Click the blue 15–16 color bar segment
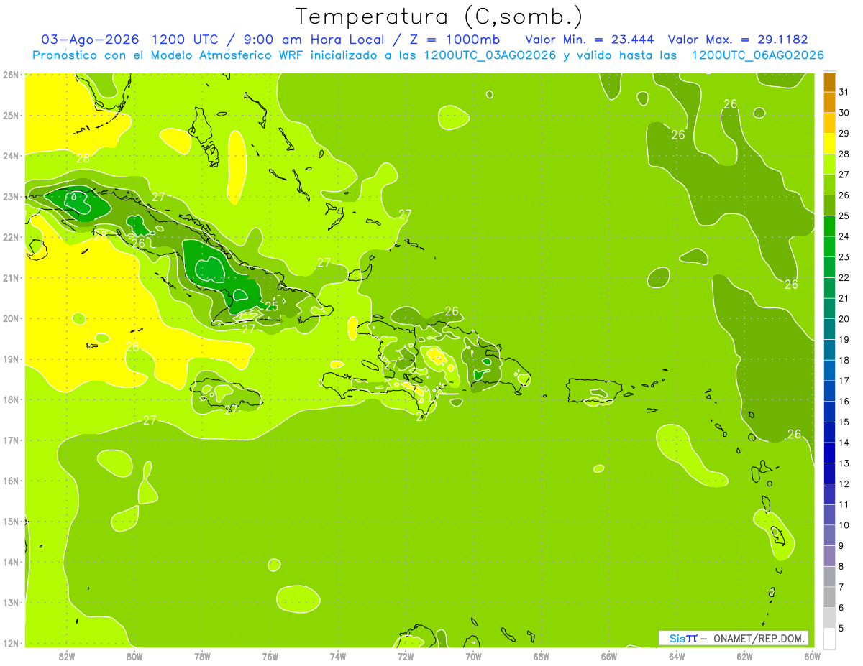 [829, 411]
